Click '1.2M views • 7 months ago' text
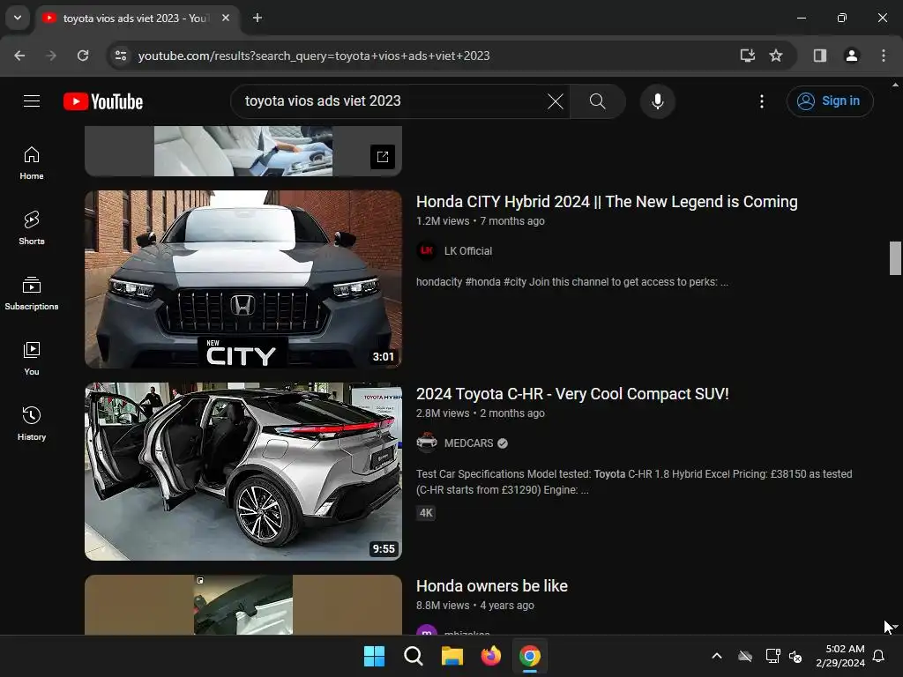This screenshot has height=677, width=903. [x=481, y=221]
